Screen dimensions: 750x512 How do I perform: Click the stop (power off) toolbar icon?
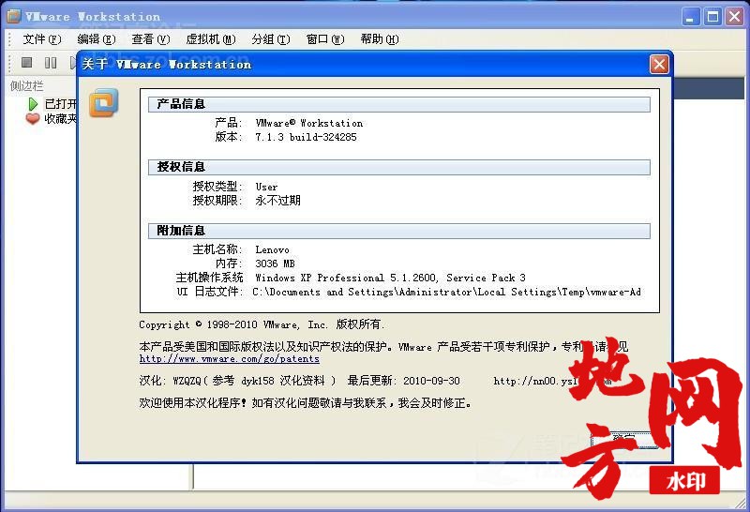click(x=27, y=62)
